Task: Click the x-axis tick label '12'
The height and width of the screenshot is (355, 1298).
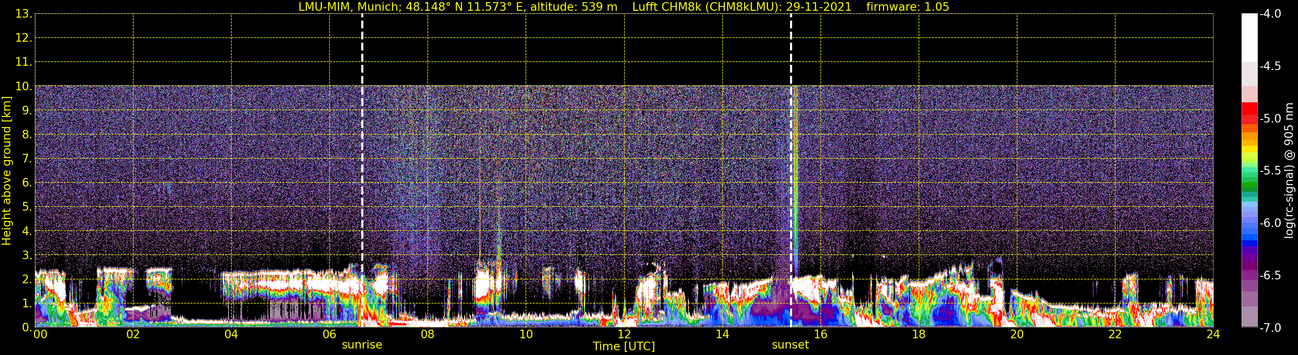Action: (x=624, y=334)
